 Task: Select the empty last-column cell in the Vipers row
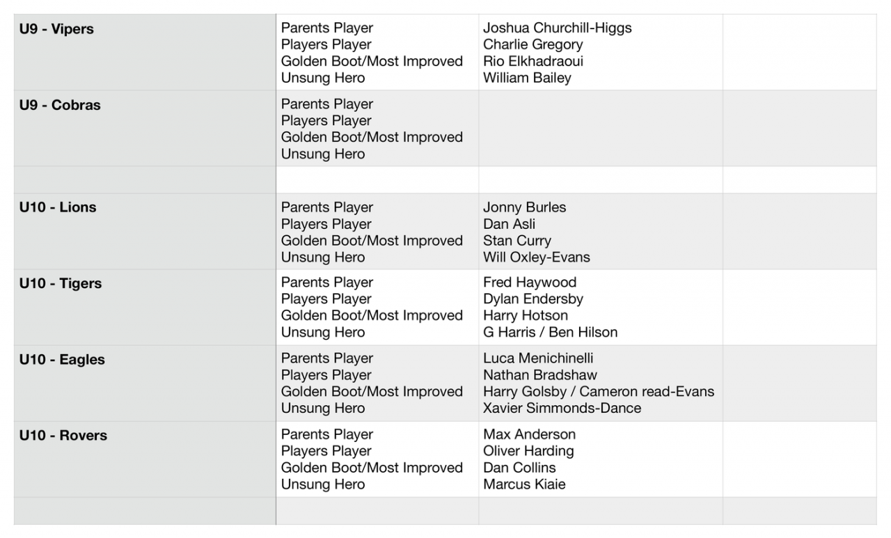[799, 52]
